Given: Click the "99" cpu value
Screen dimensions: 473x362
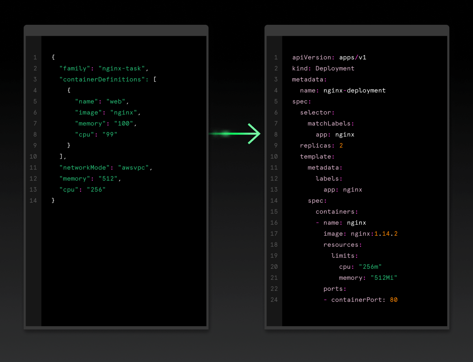Looking at the screenshot, I should 110,135.
